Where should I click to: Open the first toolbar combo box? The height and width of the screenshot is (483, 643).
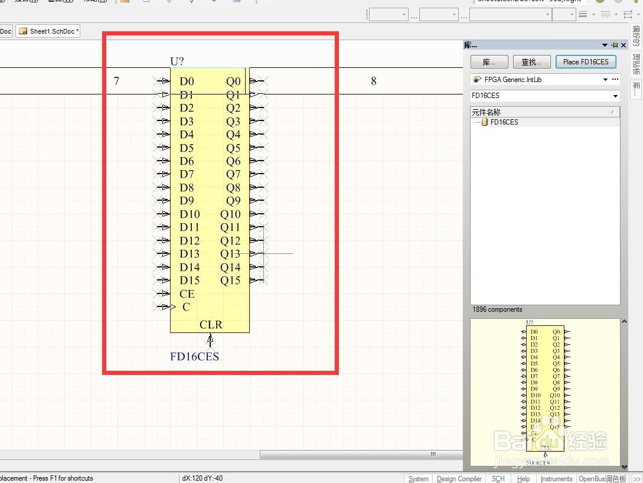(389, 15)
